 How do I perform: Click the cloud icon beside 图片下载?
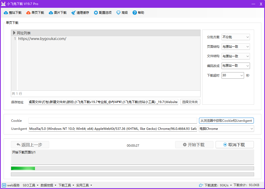(51, 13)
